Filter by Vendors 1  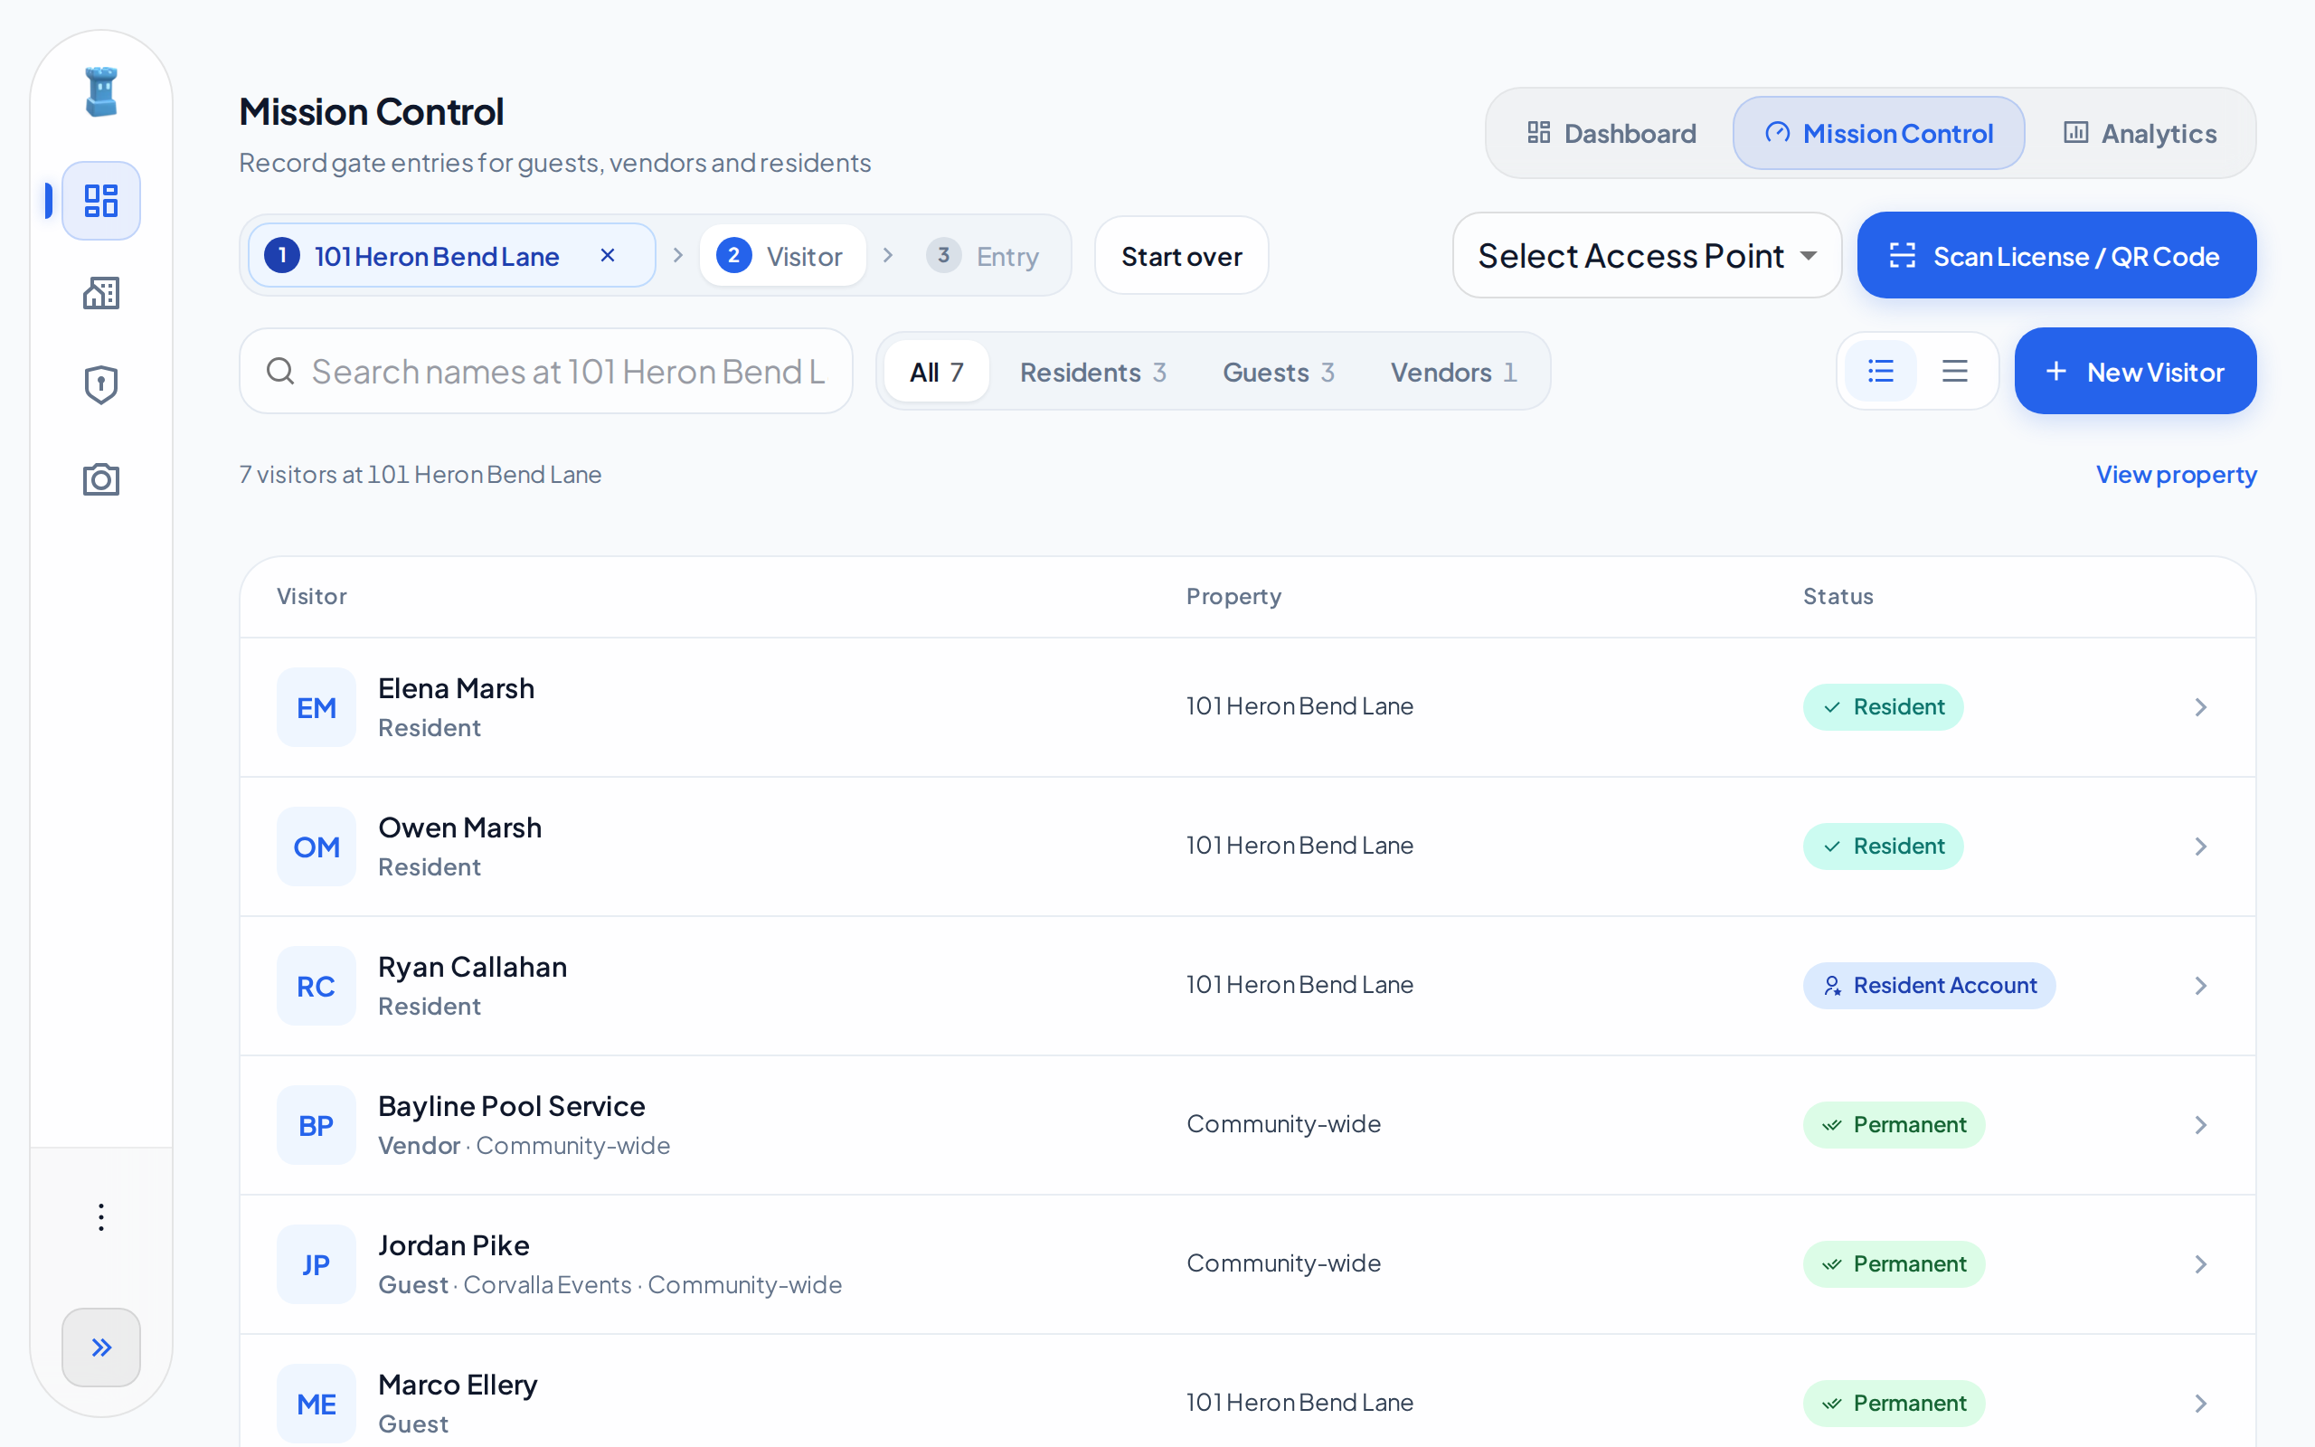[1454, 372]
